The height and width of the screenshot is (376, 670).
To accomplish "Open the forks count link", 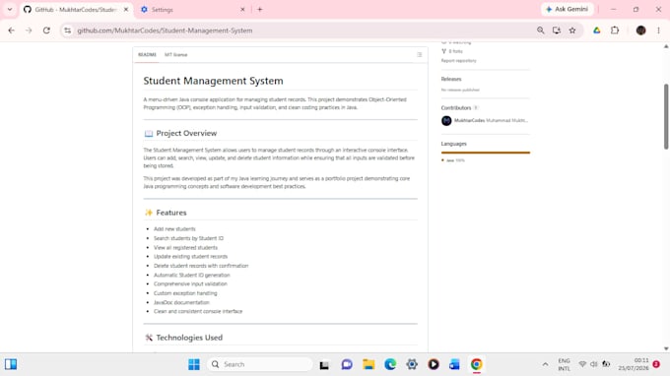I will click(x=452, y=51).
